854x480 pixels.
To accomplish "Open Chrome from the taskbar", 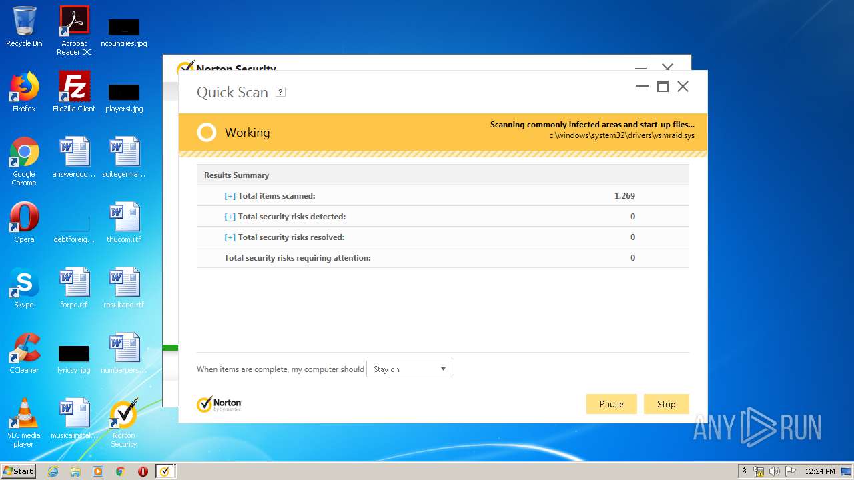I will click(x=120, y=471).
